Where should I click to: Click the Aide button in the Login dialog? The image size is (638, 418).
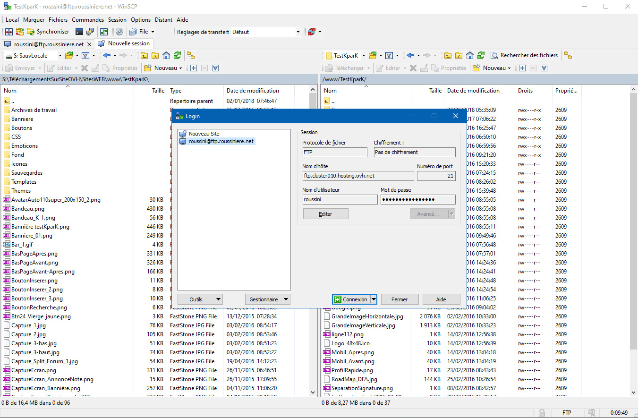pyautogui.click(x=441, y=299)
